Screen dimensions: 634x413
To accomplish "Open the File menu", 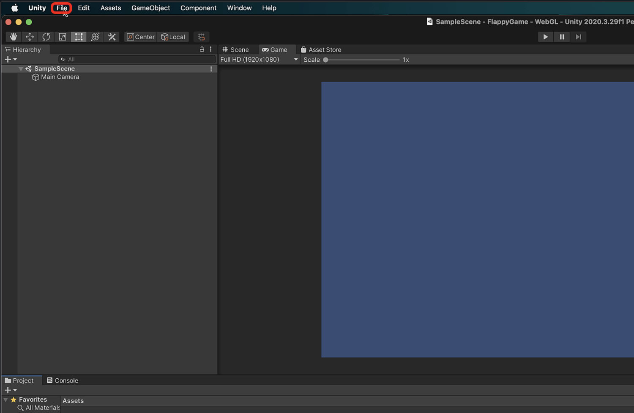I will pos(62,8).
